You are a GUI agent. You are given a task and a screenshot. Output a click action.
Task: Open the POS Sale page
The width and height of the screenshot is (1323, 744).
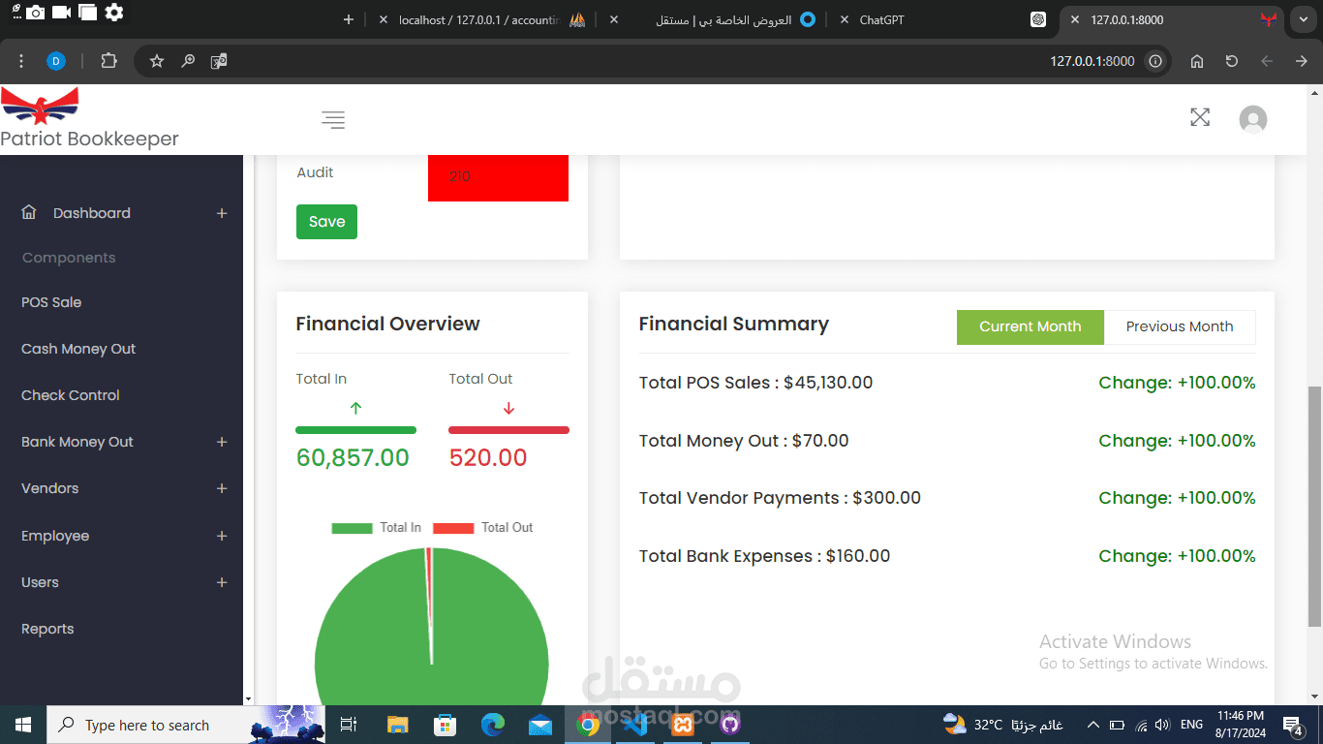[51, 302]
